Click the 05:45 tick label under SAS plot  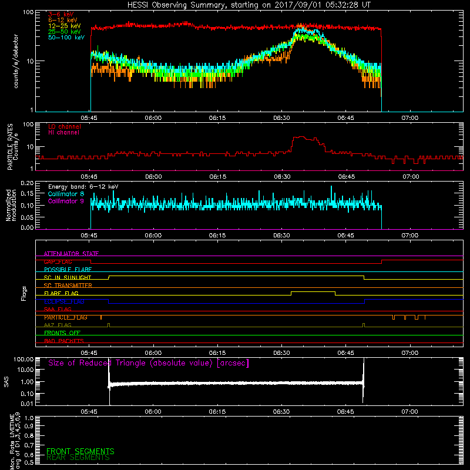[x=89, y=412]
